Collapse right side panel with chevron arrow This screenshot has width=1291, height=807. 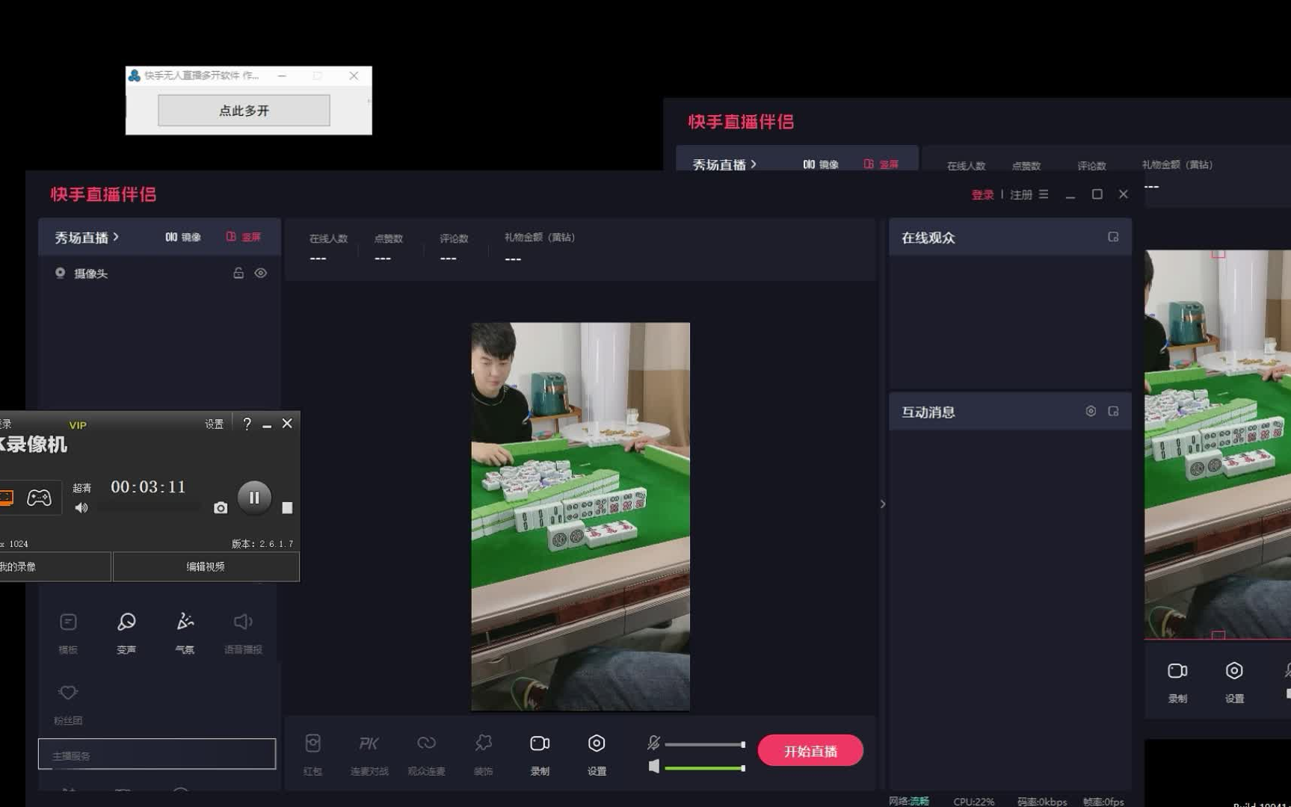(883, 504)
